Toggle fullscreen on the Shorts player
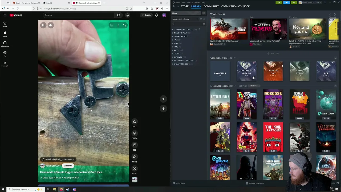Viewport: 341px width, 192px height. pos(124,25)
